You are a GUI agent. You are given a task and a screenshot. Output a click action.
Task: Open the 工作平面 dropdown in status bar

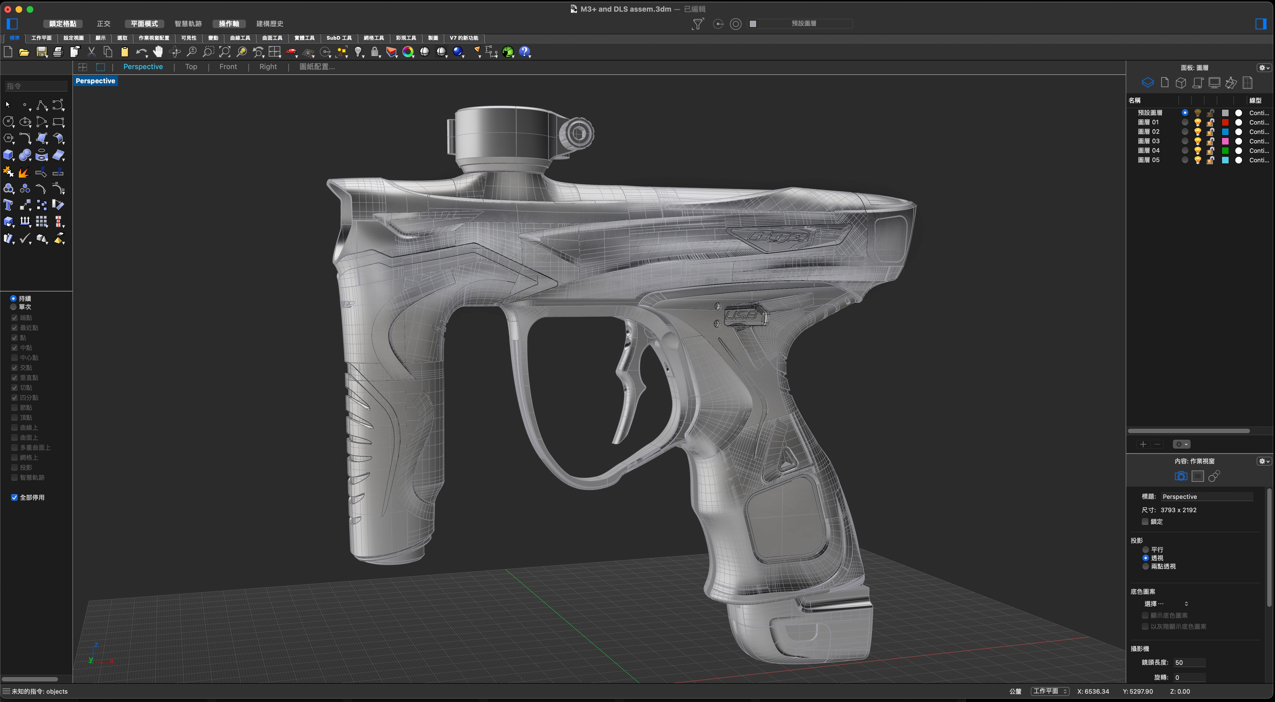point(1050,691)
